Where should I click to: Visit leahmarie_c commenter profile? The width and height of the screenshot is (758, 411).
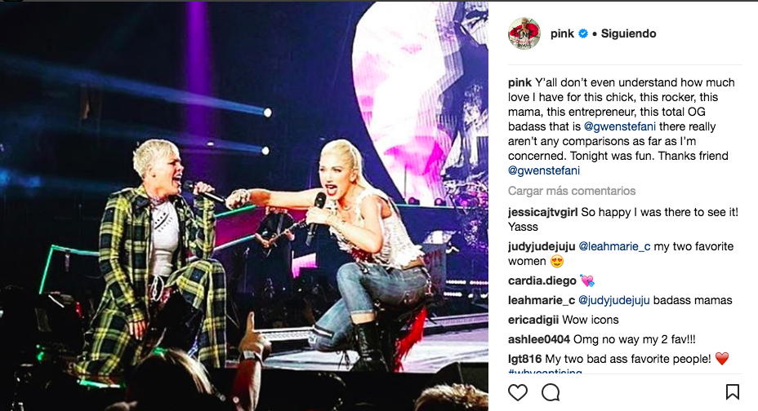point(542,301)
